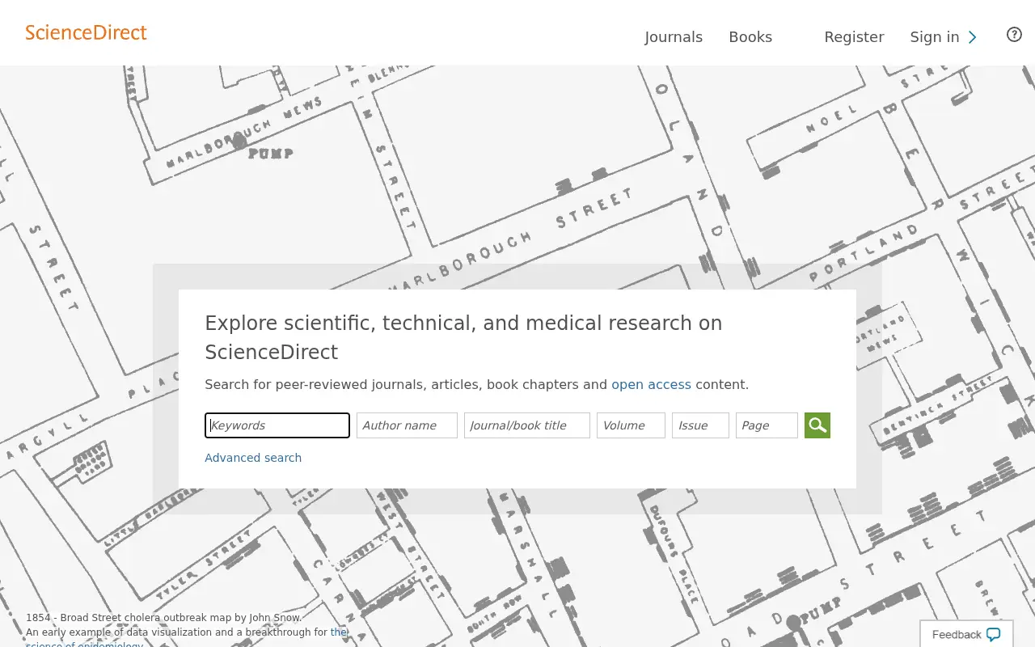The height and width of the screenshot is (647, 1035).
Task: Select the Issue input field
Action: click(x=700, y=425)
